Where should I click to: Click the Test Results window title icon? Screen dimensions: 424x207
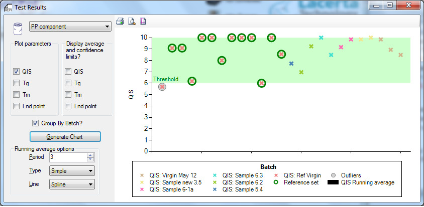point(8,7)
